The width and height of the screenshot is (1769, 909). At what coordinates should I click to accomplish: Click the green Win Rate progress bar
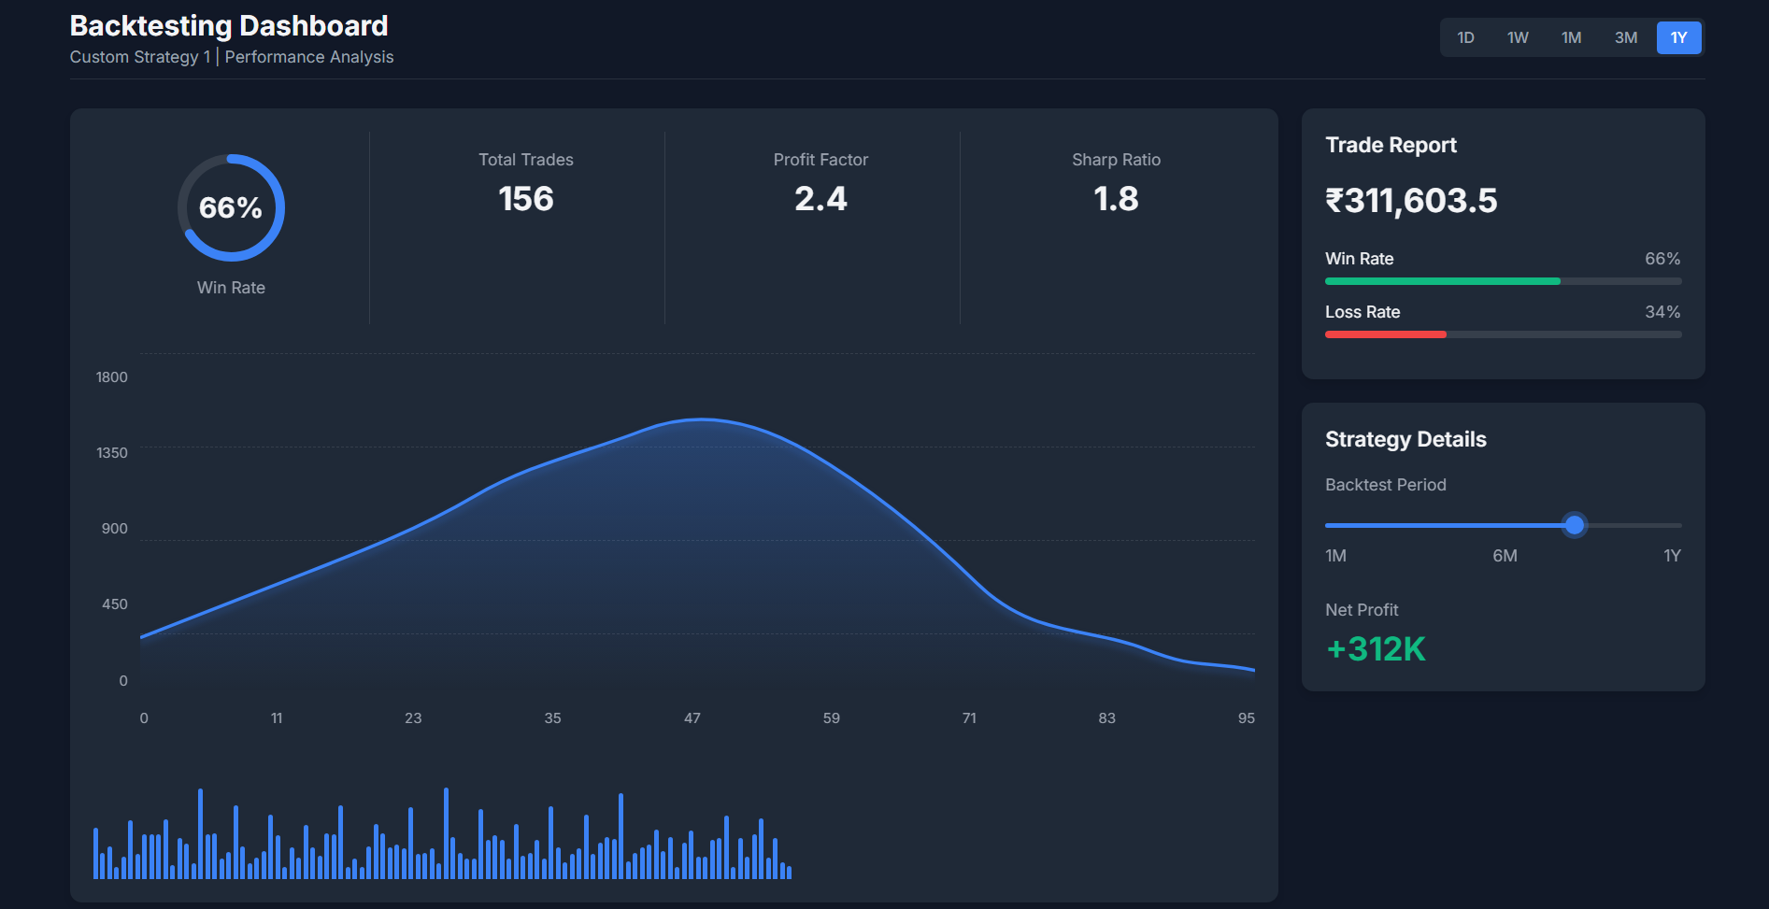click(1442, 281)
